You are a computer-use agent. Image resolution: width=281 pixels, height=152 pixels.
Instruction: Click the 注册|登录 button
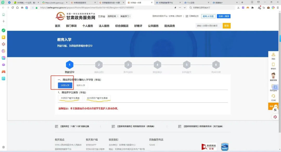[x=224, y=16]
